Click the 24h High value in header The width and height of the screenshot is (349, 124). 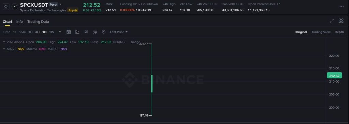click(167, 10)
